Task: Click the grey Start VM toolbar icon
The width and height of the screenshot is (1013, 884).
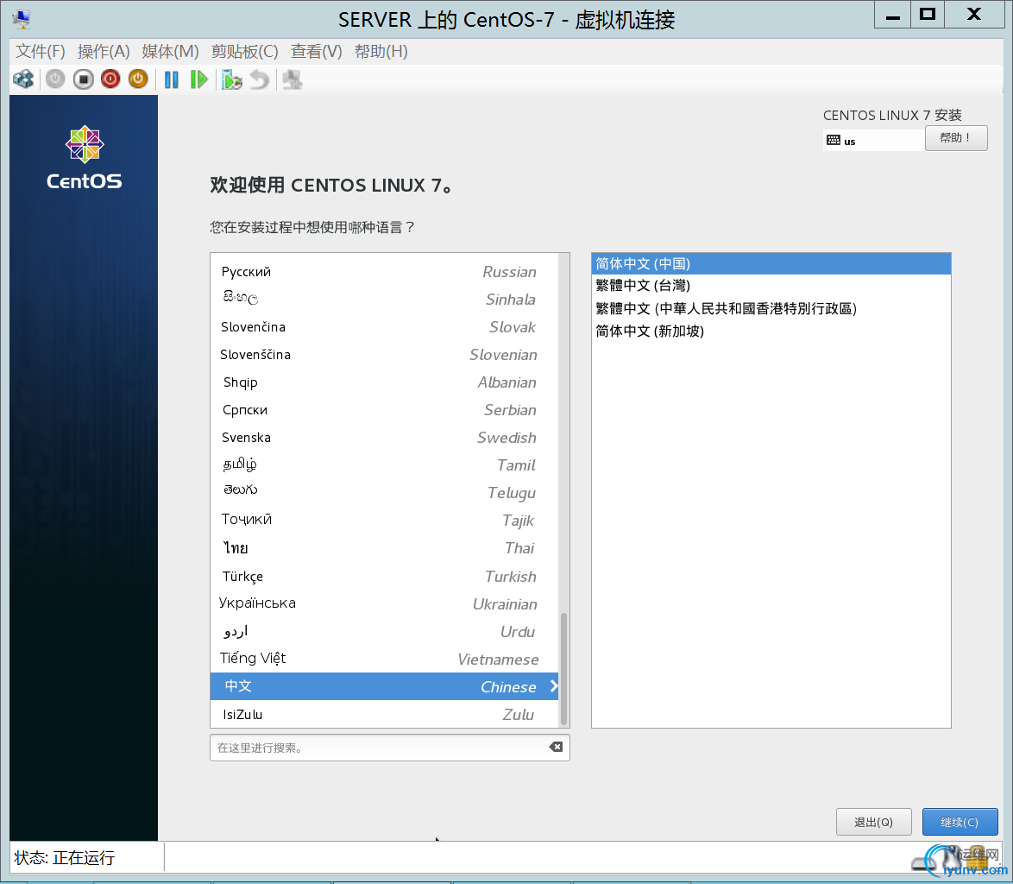Action: pos(55,79)
